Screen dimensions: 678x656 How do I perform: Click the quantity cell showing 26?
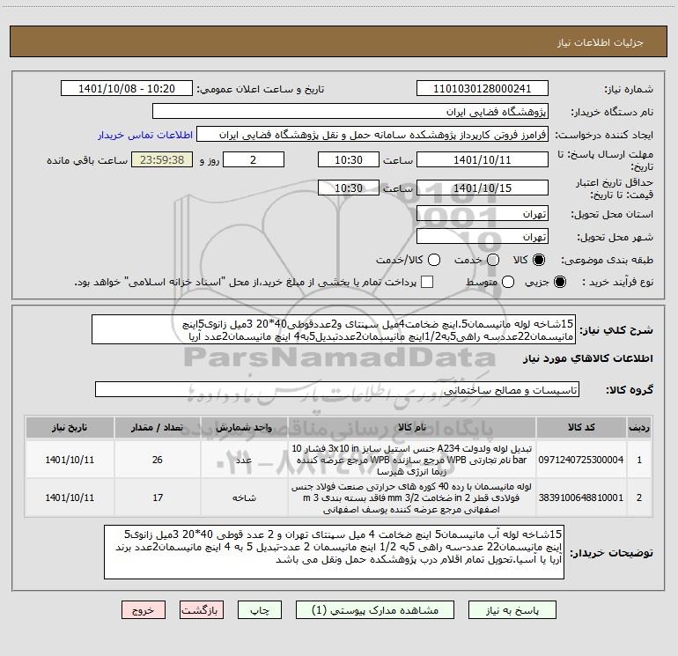point(158,460)
